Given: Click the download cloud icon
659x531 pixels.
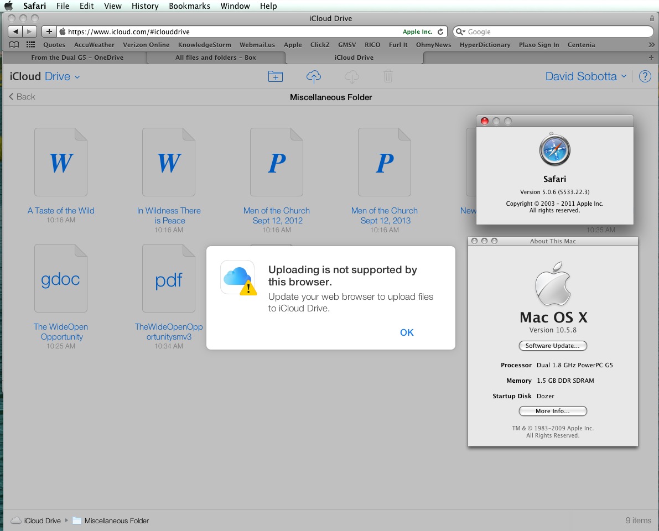Looking at the screenshot, I should point(352,76).
